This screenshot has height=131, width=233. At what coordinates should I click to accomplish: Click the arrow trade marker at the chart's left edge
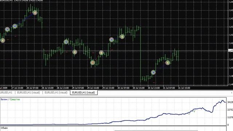3,40
